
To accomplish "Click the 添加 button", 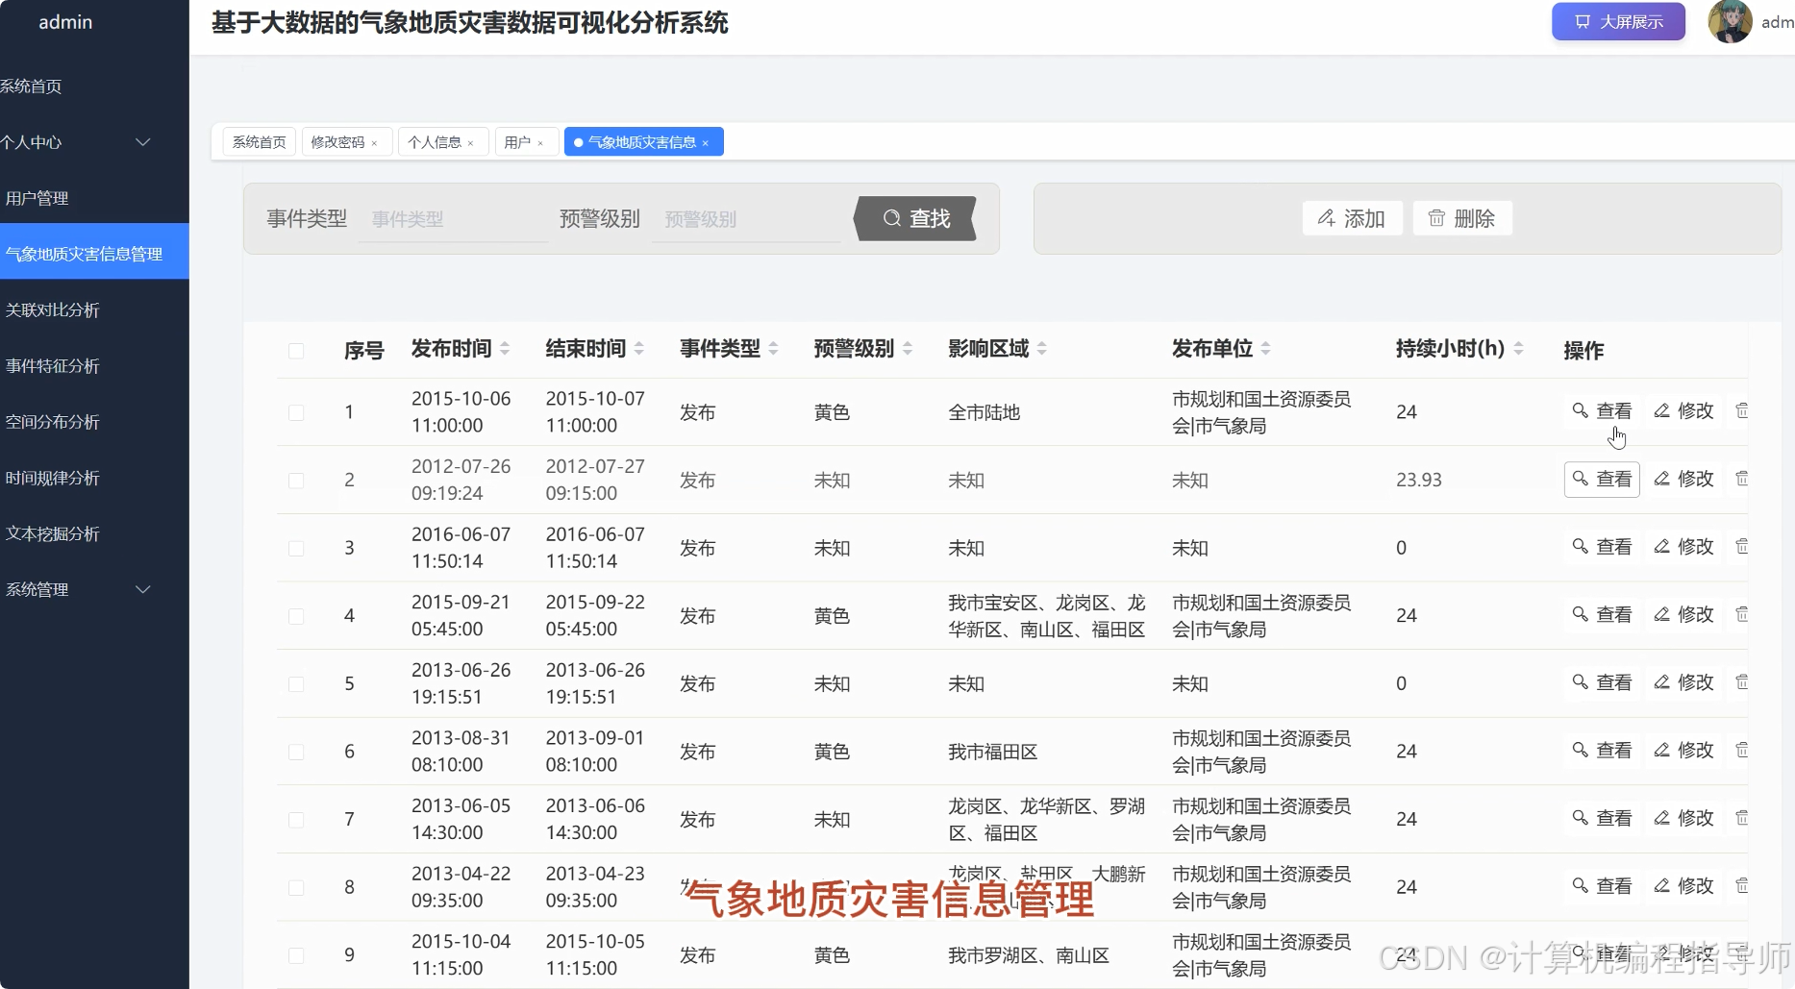I will coord(1352,218).
